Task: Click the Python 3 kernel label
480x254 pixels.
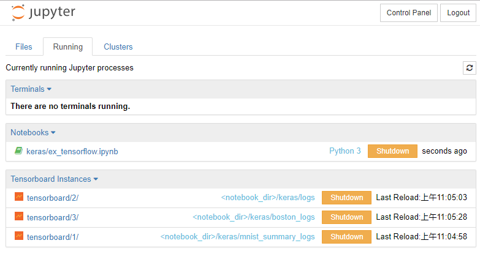Action: click(x=345, y=151)
